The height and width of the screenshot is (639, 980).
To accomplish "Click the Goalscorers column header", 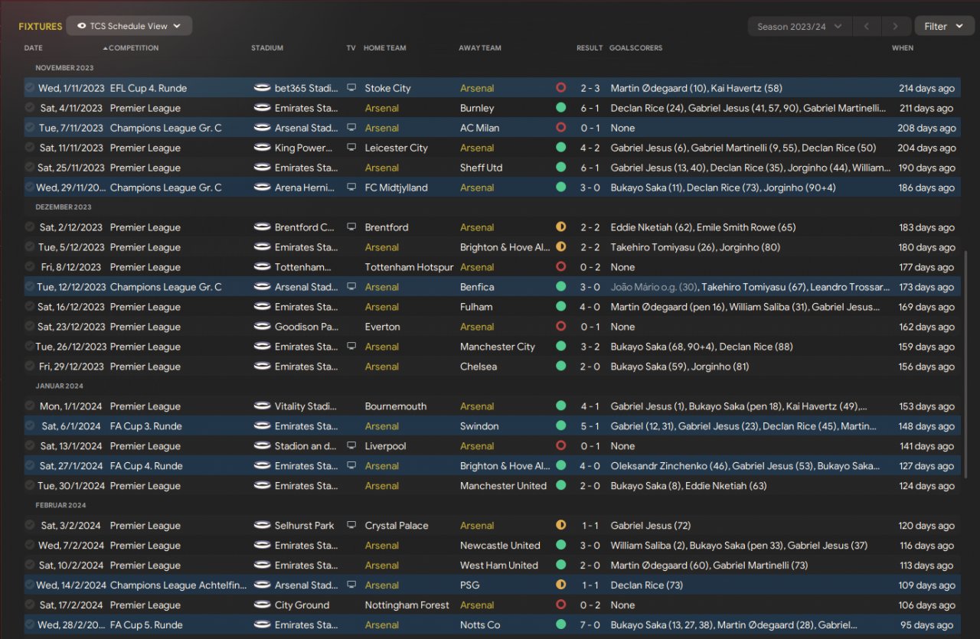I will pyautogui.click(x=636, y=48).
